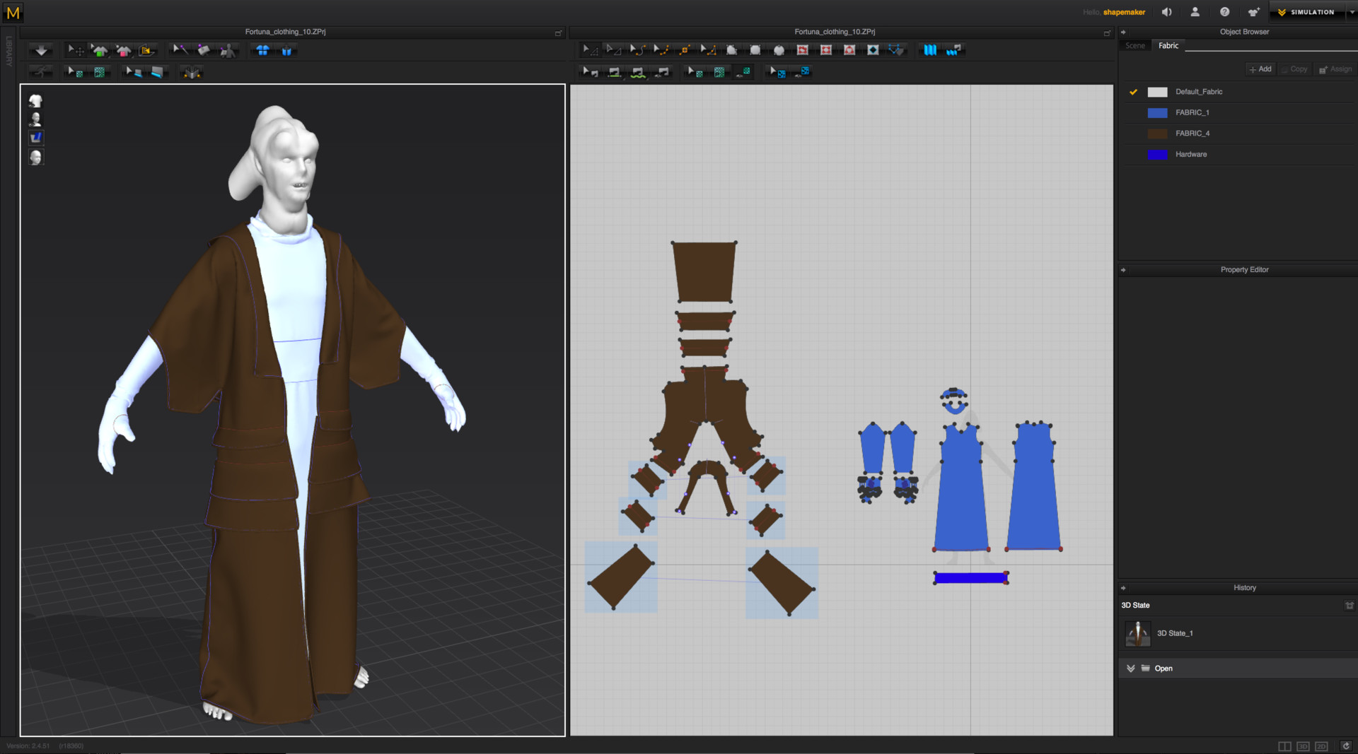The image size is (1358, 754).
Task: Select the Tack on Avatar tool
Action: (x=227, y=50)
